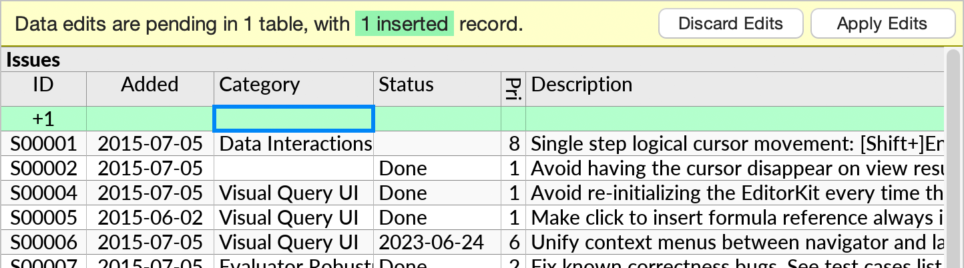Select the Status column header
This screenshot has height=268, width=964.
pyautogui.click(x=437, y=89)
